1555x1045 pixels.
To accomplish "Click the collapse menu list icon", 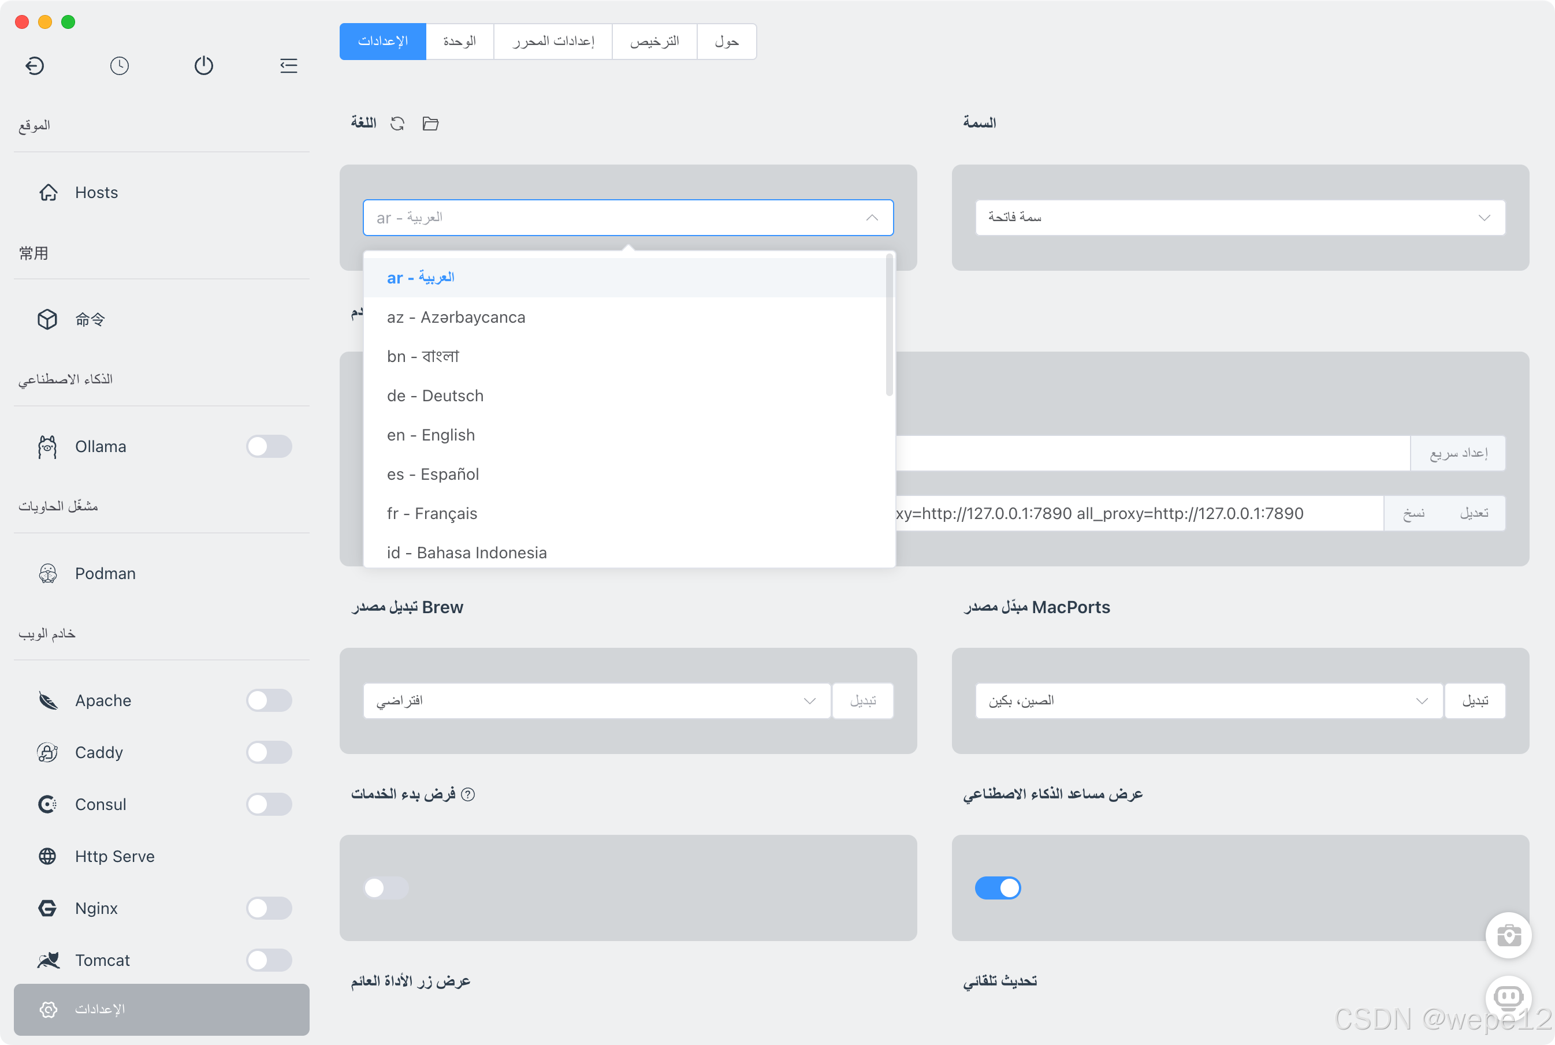I will point(288,65).
